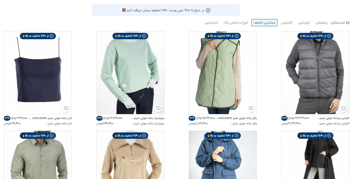Click heart icon on mint green sweatshirt

158,108
